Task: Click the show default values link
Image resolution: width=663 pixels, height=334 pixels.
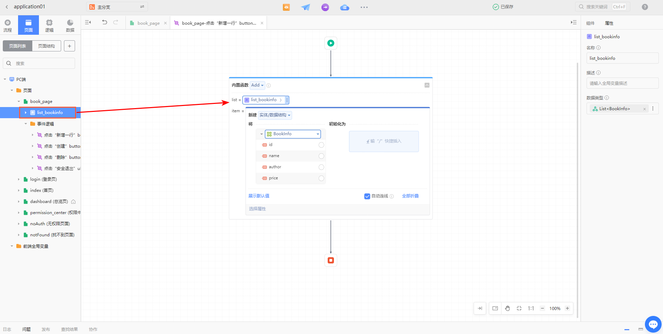Action: (x=259, y=196)
